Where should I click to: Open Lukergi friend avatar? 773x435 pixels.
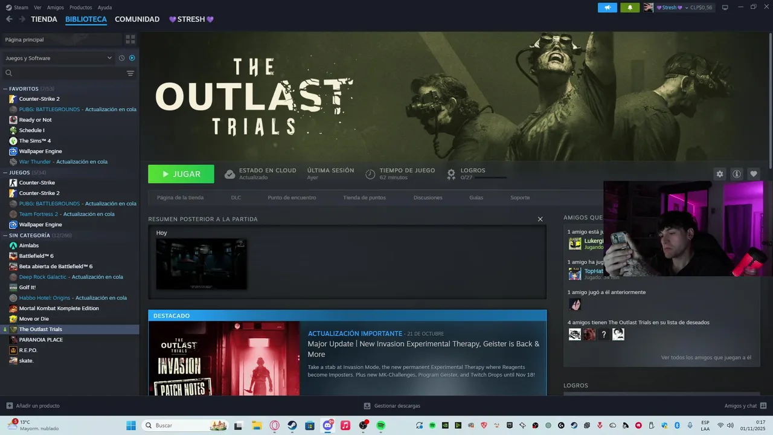(x=575, y=243)
